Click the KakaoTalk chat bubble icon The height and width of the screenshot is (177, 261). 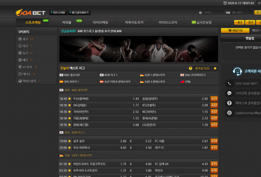[x=229, y=93]
